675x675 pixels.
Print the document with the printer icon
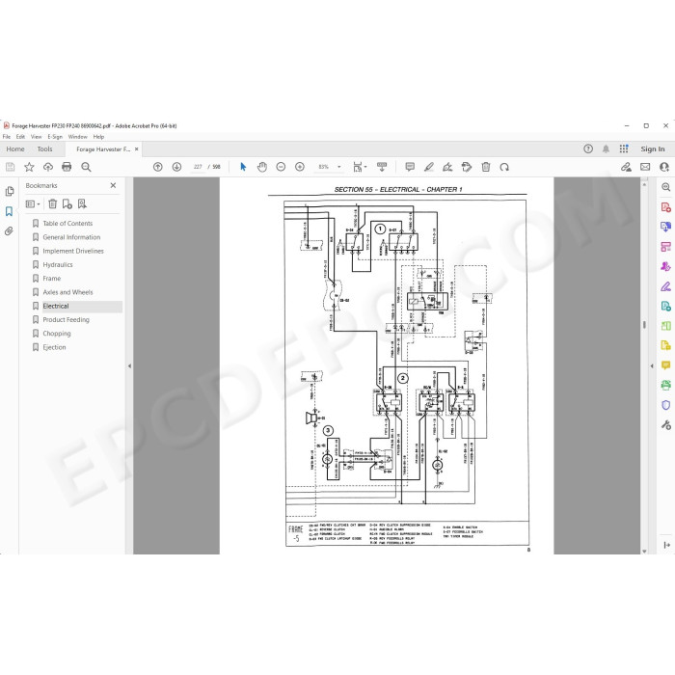(67, 167)
